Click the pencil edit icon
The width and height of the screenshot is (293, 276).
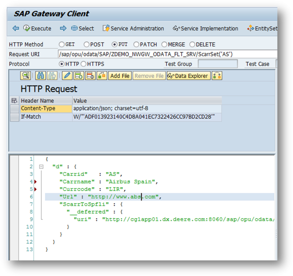point(67,76)
